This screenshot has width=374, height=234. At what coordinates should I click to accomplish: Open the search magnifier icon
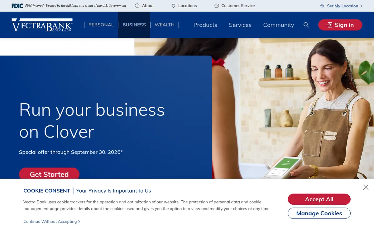point(306,25)
